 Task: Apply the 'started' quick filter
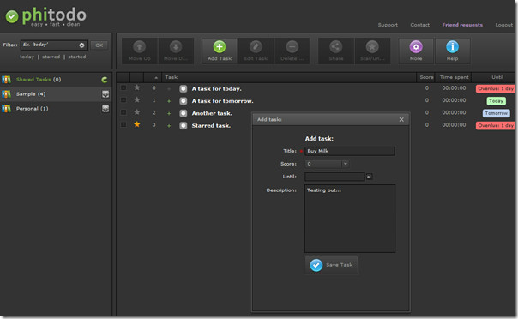click(77, 57)
